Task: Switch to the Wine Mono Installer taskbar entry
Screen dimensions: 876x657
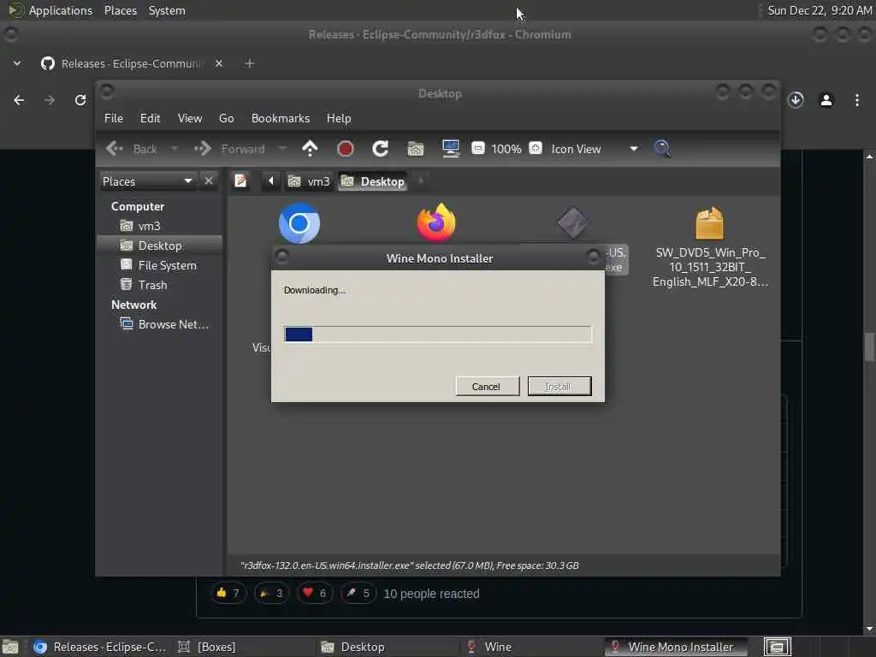Action: (676, 647)
